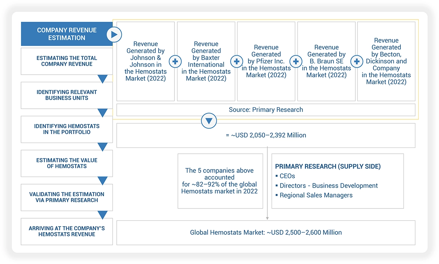Click the Global Hemostats Market result box
Image resolution: width=439 pixels, height=264 pixels.
tap(266, 232)
